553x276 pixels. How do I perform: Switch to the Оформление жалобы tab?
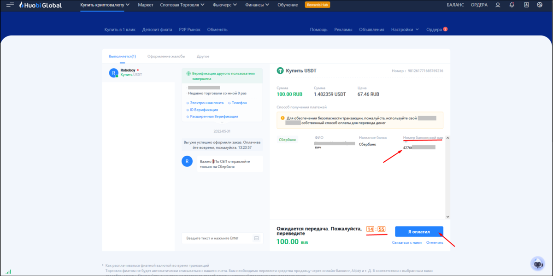pos(166,56)
